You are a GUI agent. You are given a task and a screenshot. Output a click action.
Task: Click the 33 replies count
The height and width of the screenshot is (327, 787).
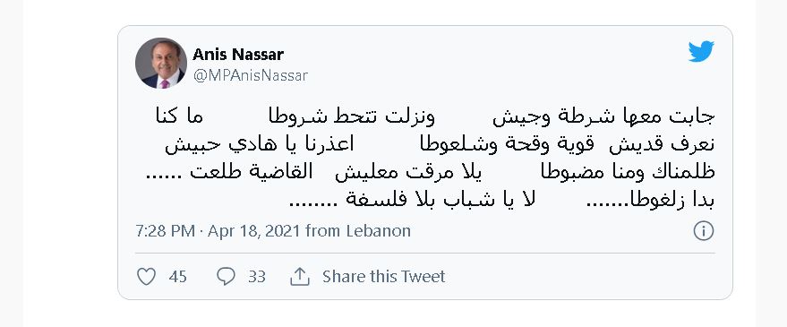(256, 277)
